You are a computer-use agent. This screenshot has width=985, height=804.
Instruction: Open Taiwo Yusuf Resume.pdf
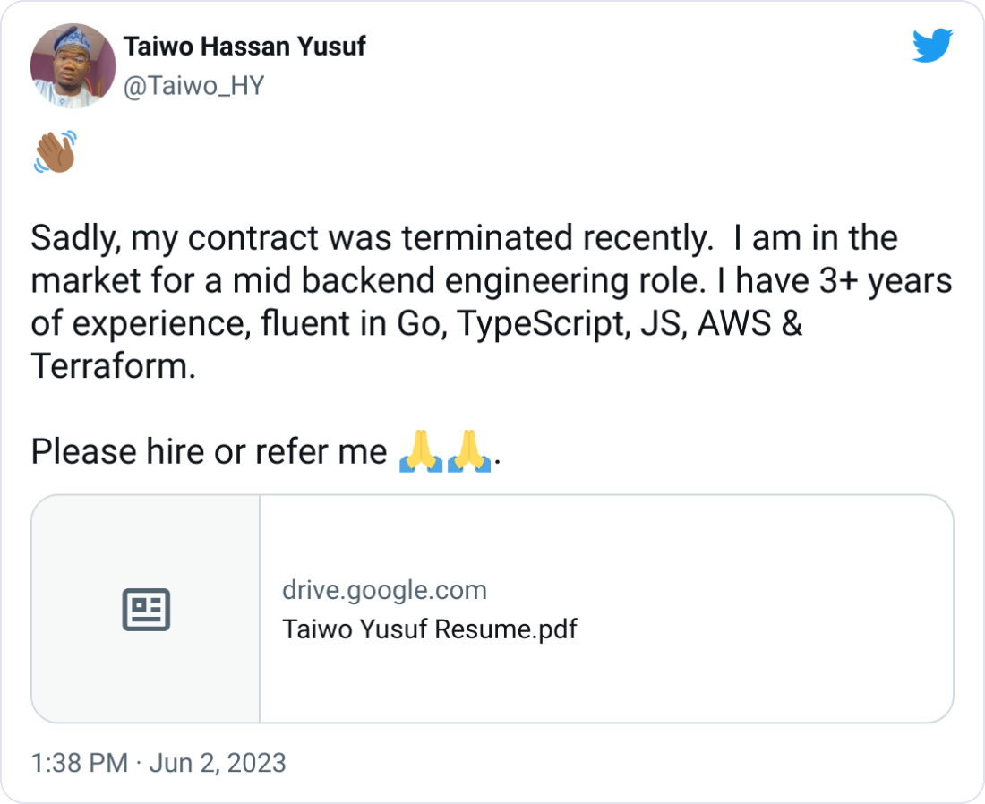point(431,629)
